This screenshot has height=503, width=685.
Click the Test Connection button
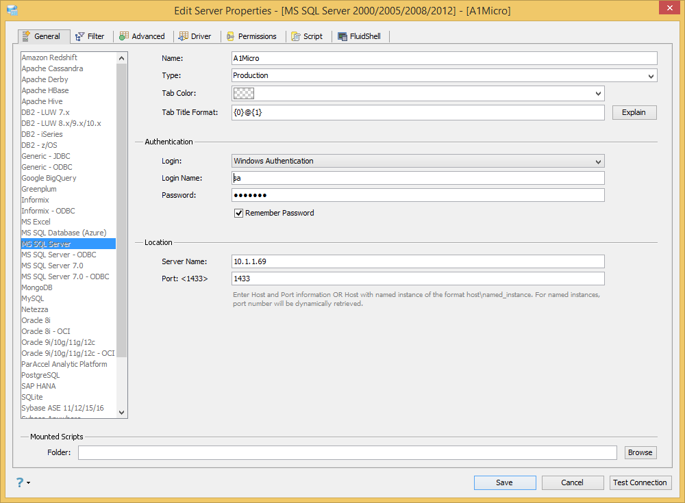coord(640,482)
